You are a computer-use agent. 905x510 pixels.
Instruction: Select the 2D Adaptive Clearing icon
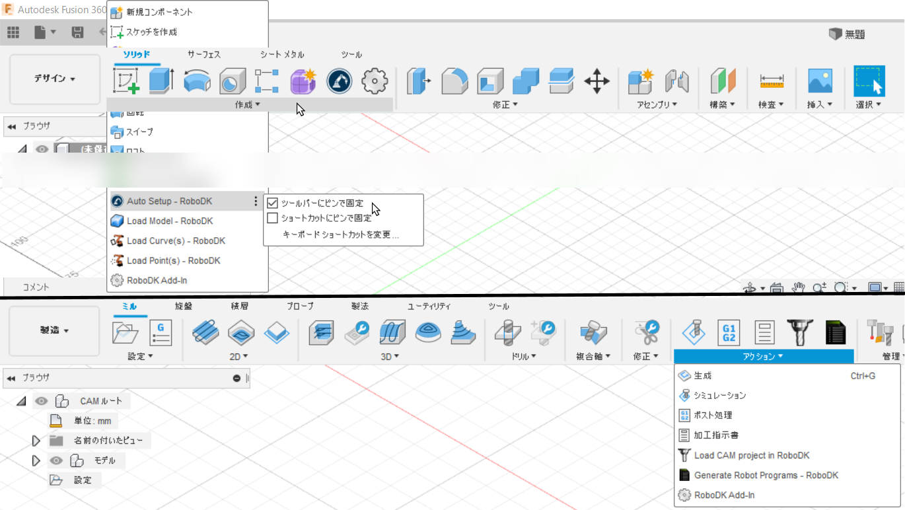point(206,332)
